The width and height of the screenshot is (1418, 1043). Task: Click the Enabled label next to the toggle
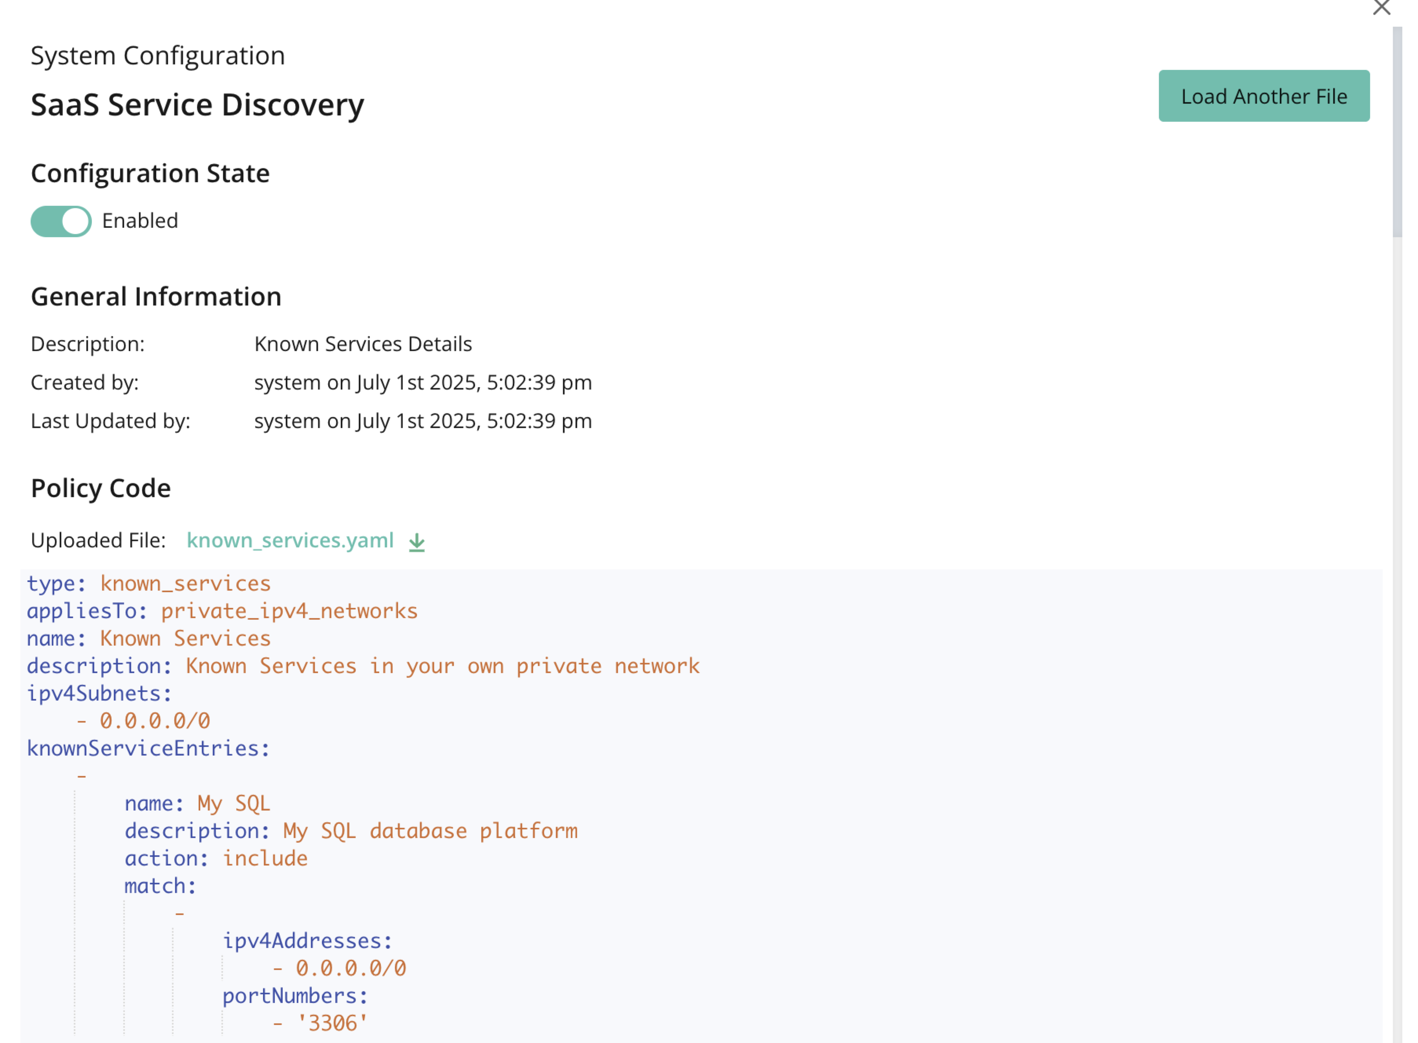[x=140, y=221]
